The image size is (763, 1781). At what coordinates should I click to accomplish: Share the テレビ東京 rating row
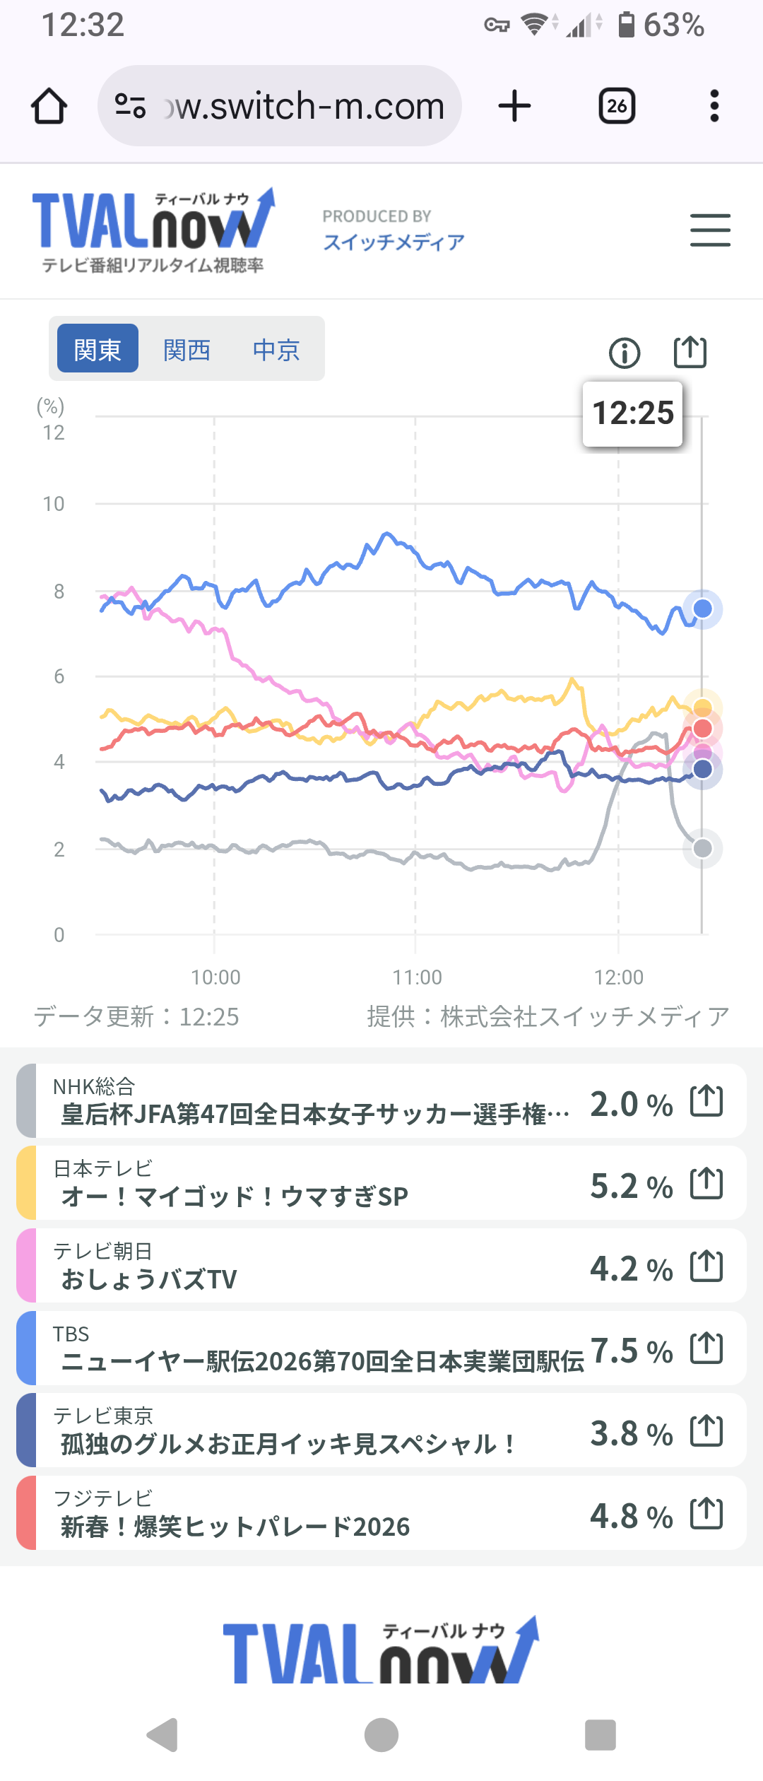click(706, 1431)
